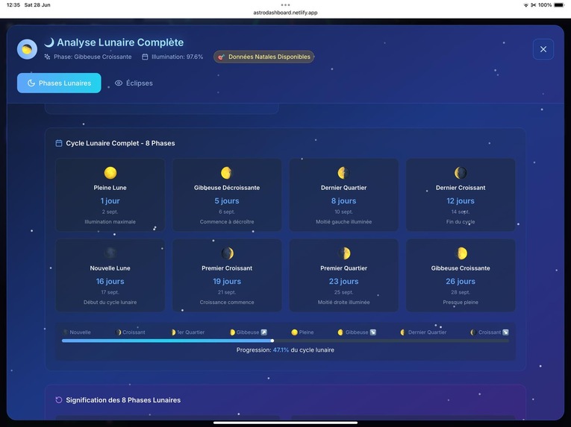Select the Dernier Quartier card title
This screenshot has width=571, height=427.
click(344, 188)
